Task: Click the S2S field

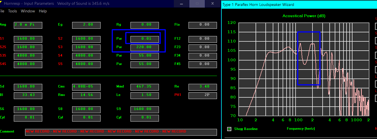Action: [28, 48]
